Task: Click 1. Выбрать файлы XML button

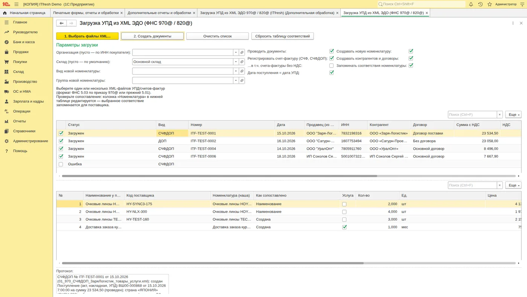Action: tap(87, 36)
